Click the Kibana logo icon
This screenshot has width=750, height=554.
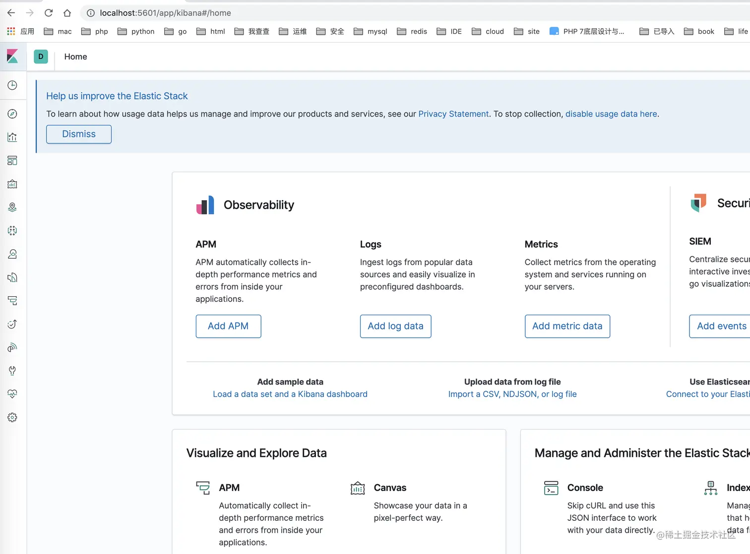(12, 56)
